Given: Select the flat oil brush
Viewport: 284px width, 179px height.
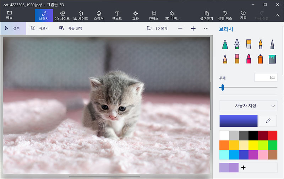Looking at the screenshot, I should click(x=249, y=44).
